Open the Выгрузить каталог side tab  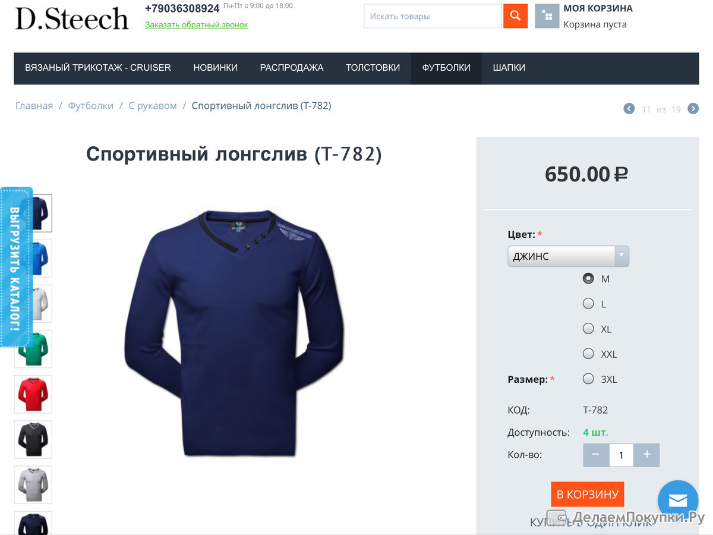point(15,267)
